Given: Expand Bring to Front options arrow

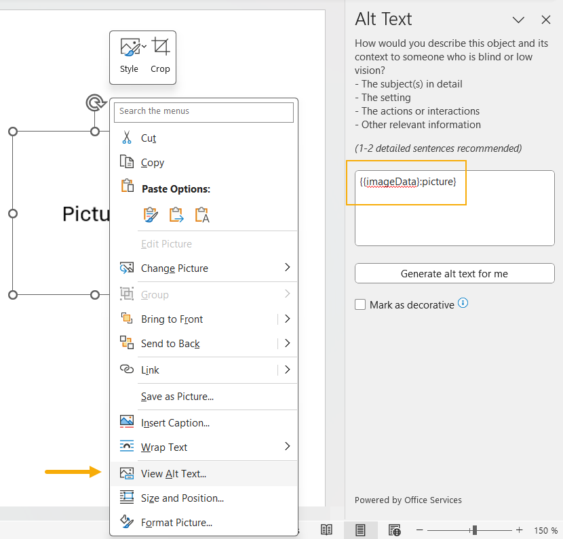Looking at the screenshot, I should 287,319.
